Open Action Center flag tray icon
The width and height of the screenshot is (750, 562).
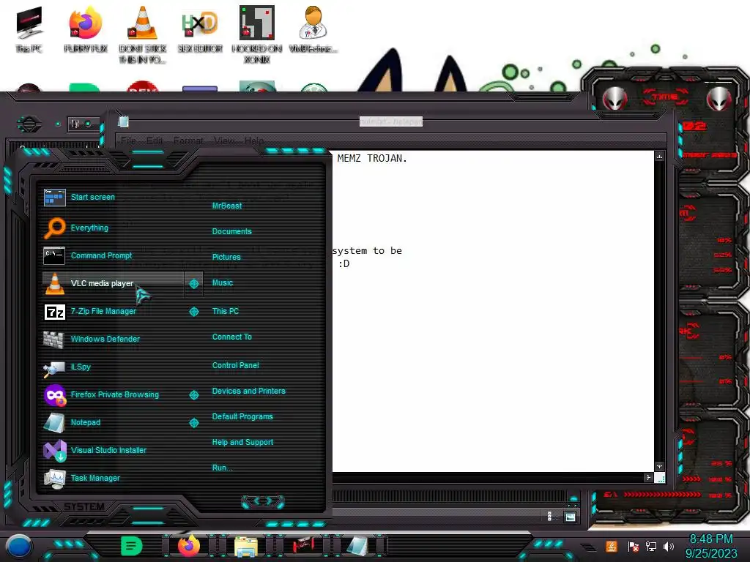click(x=633, y=546)
